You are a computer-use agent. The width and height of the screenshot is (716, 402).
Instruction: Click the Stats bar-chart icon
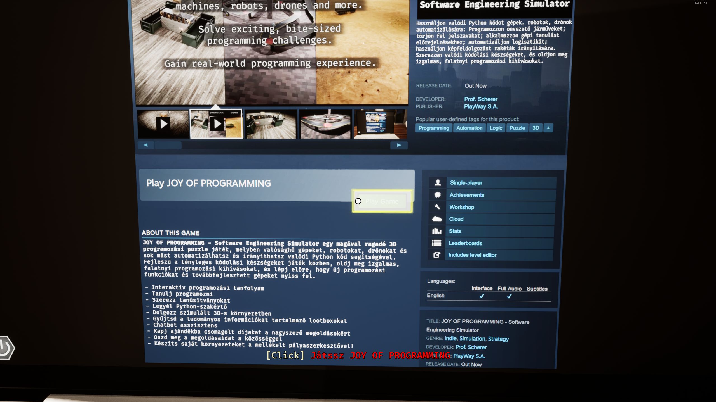[x=437, y=231]
